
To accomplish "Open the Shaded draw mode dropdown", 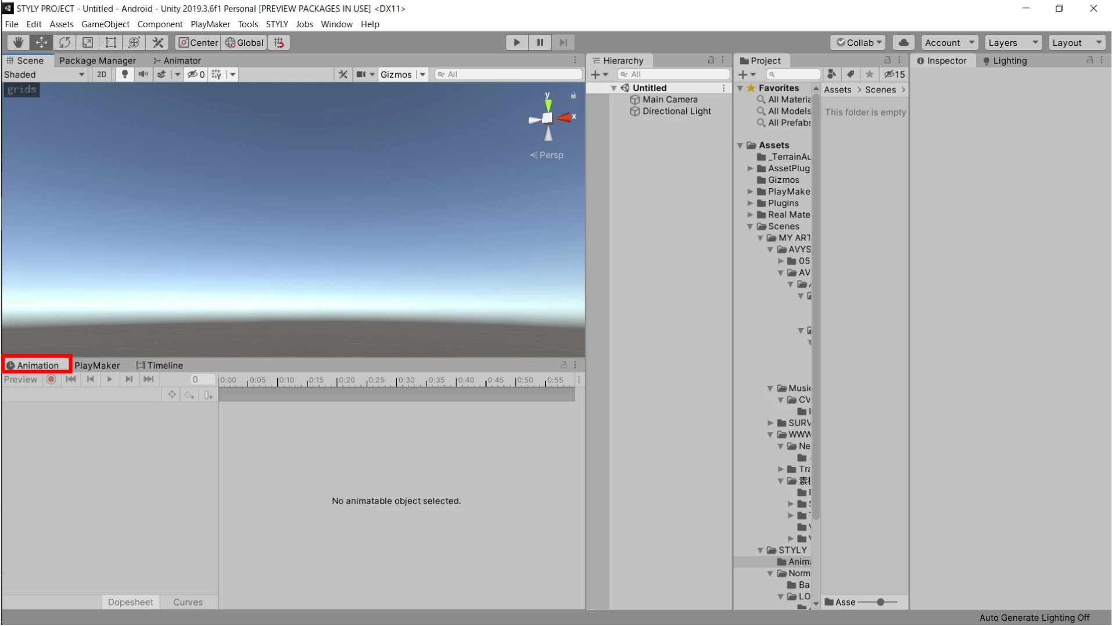I will tap(45, 74).
